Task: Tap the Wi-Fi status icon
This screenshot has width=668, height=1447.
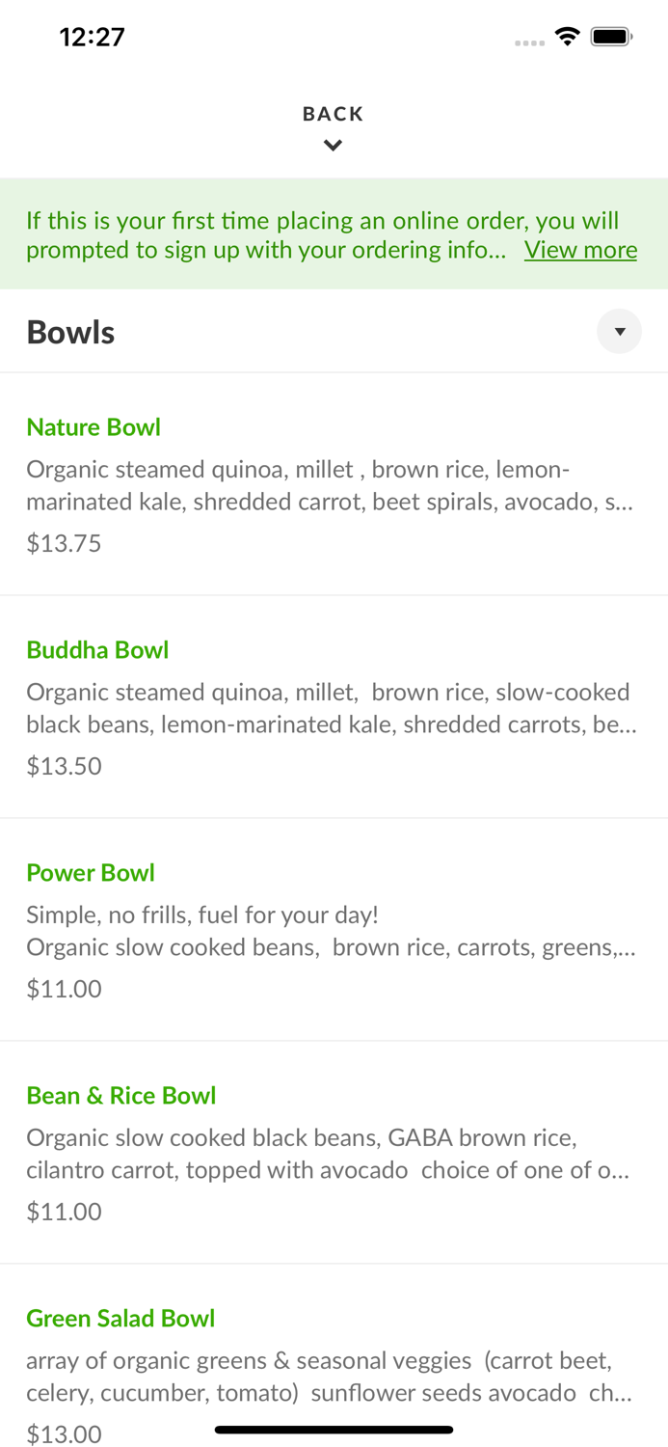Action: point(568,35)
